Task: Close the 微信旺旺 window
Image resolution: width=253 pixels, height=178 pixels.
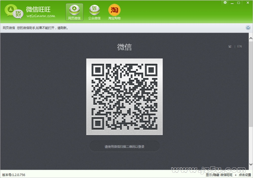Action: (248, 2)
